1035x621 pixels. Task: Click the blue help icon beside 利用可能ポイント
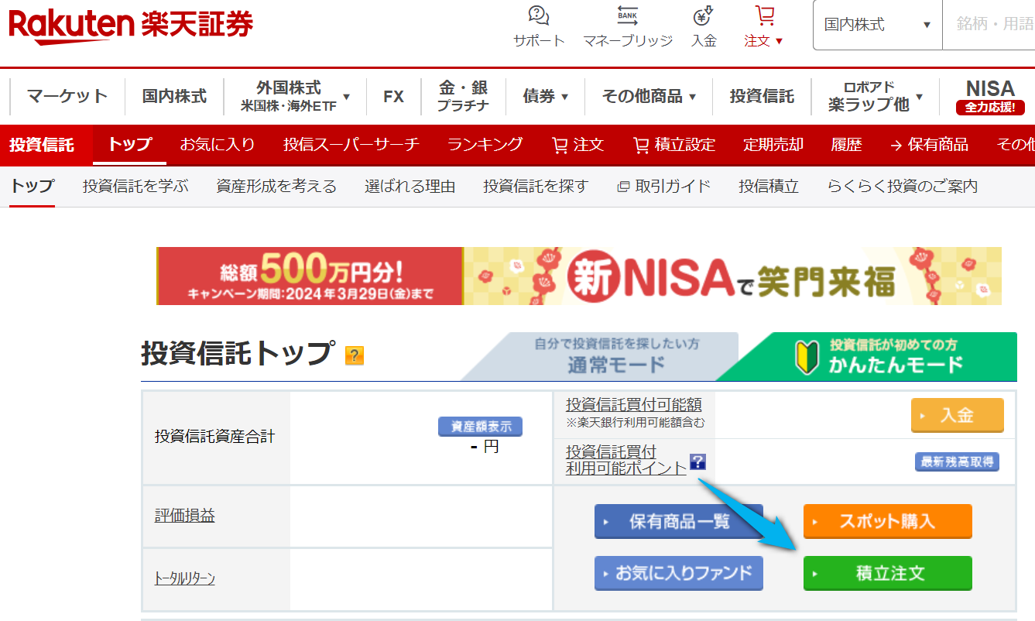point(697,462)
